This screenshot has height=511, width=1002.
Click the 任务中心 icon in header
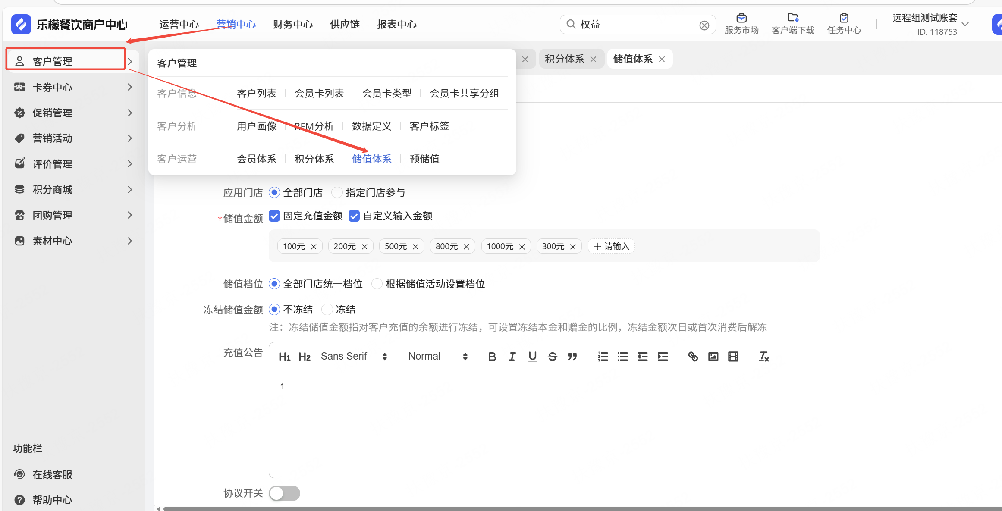click(x=844, y=24)
